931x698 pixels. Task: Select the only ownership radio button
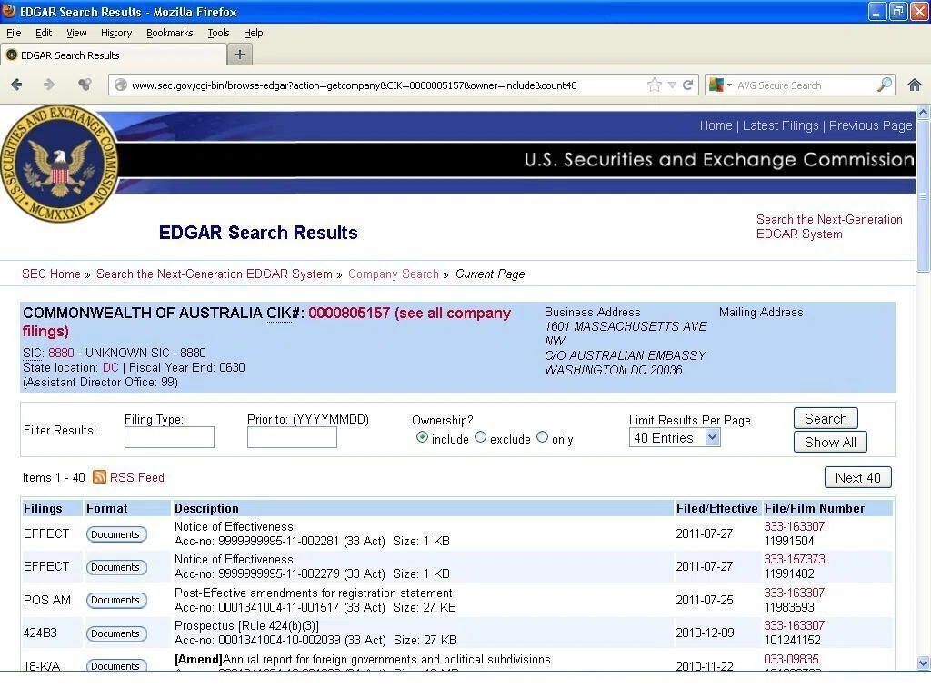tap(542, 437)
